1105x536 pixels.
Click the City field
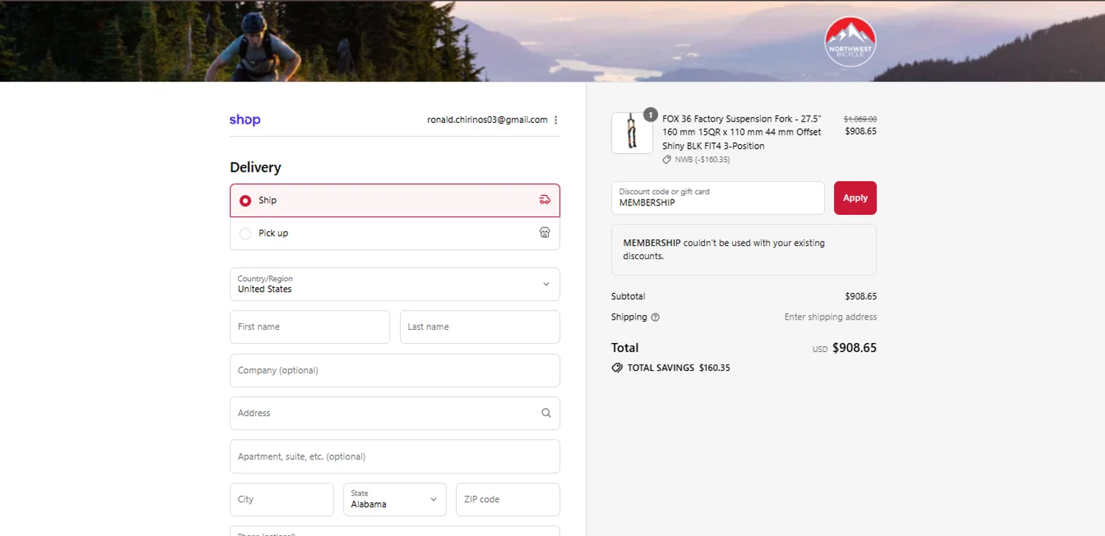[281, 499]
